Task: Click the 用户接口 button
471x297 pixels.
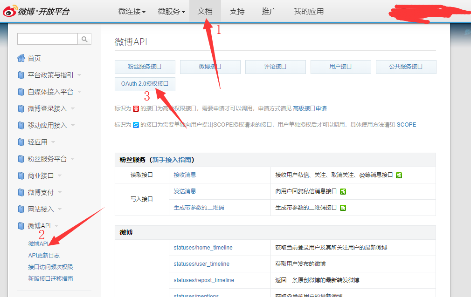Action: coord(340,67)
